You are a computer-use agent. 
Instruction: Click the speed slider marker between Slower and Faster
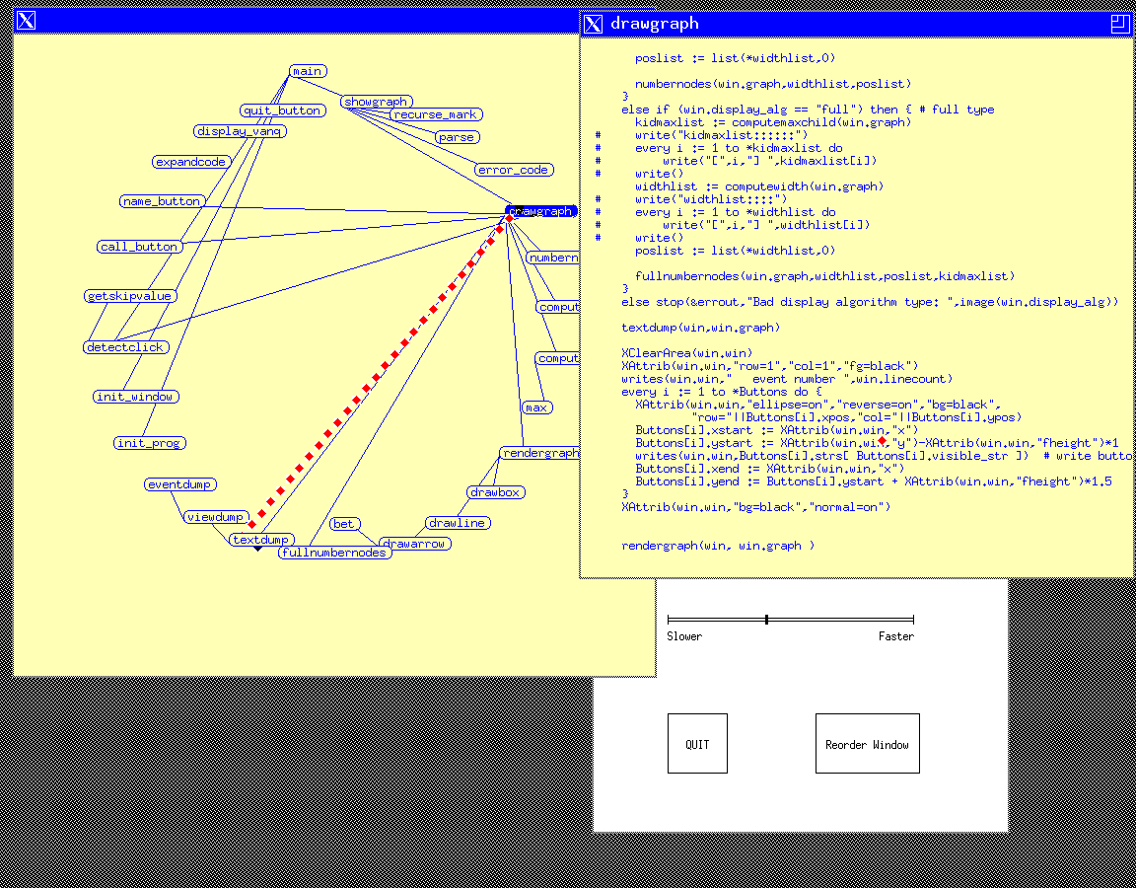point(766,620)
